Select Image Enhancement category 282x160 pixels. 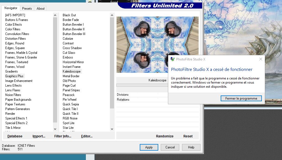pyautogui.click(x=19, y=81)
